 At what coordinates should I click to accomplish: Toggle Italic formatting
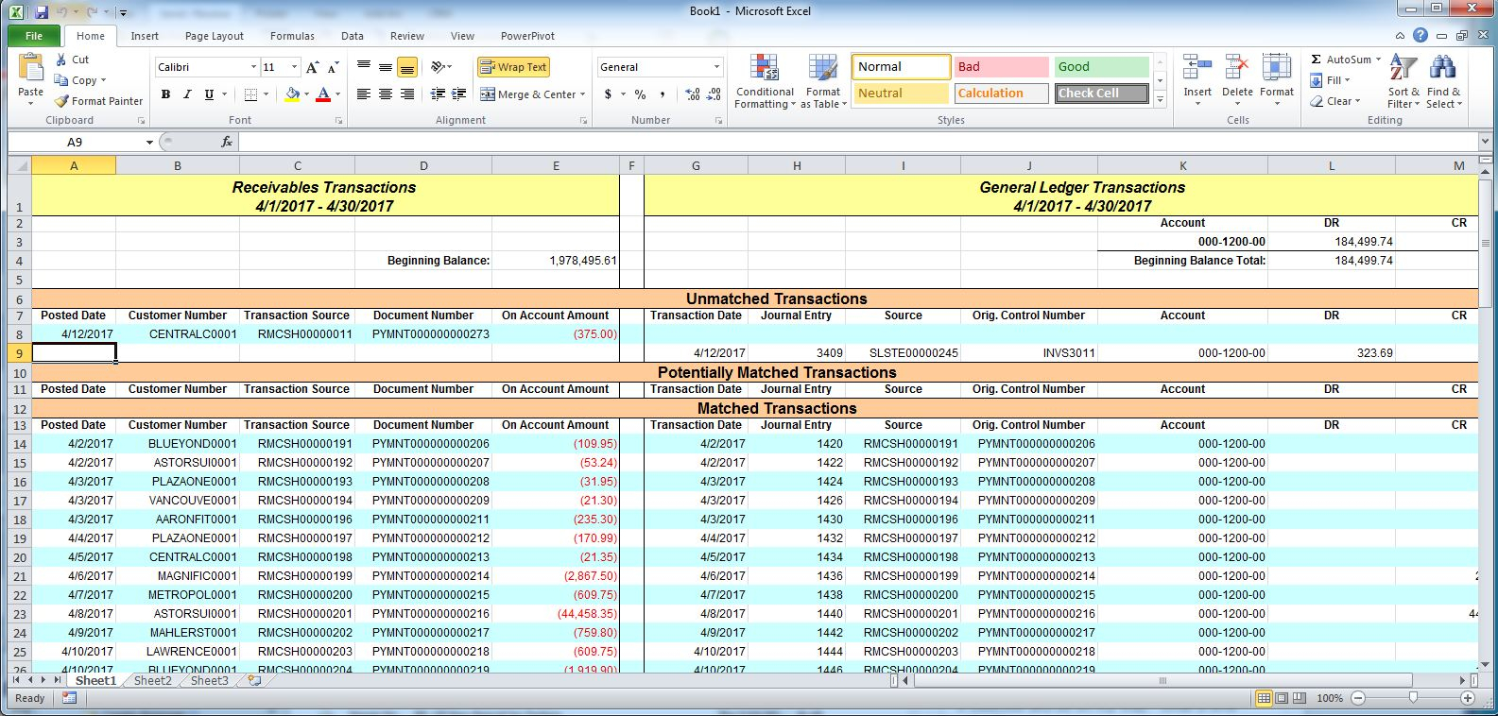pyautogui.click(x=187, y=94)
